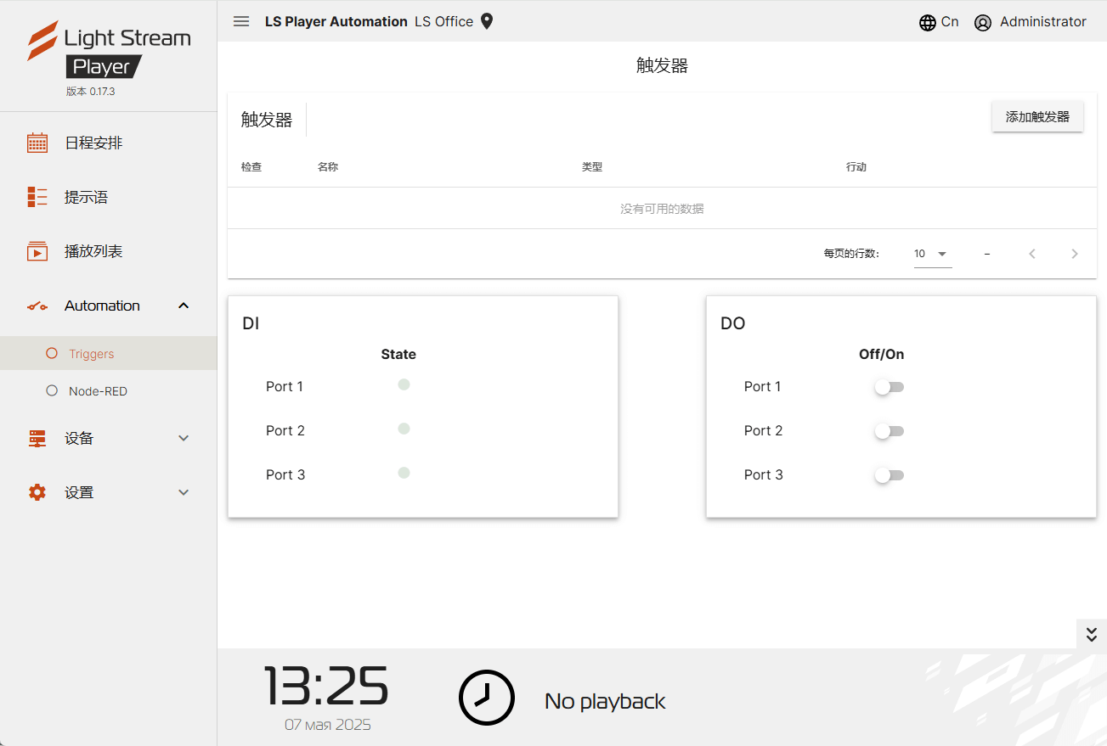The image size is (1107, 746).
Task: Open the 提示语 menu item
Action: tap(109, 197)
